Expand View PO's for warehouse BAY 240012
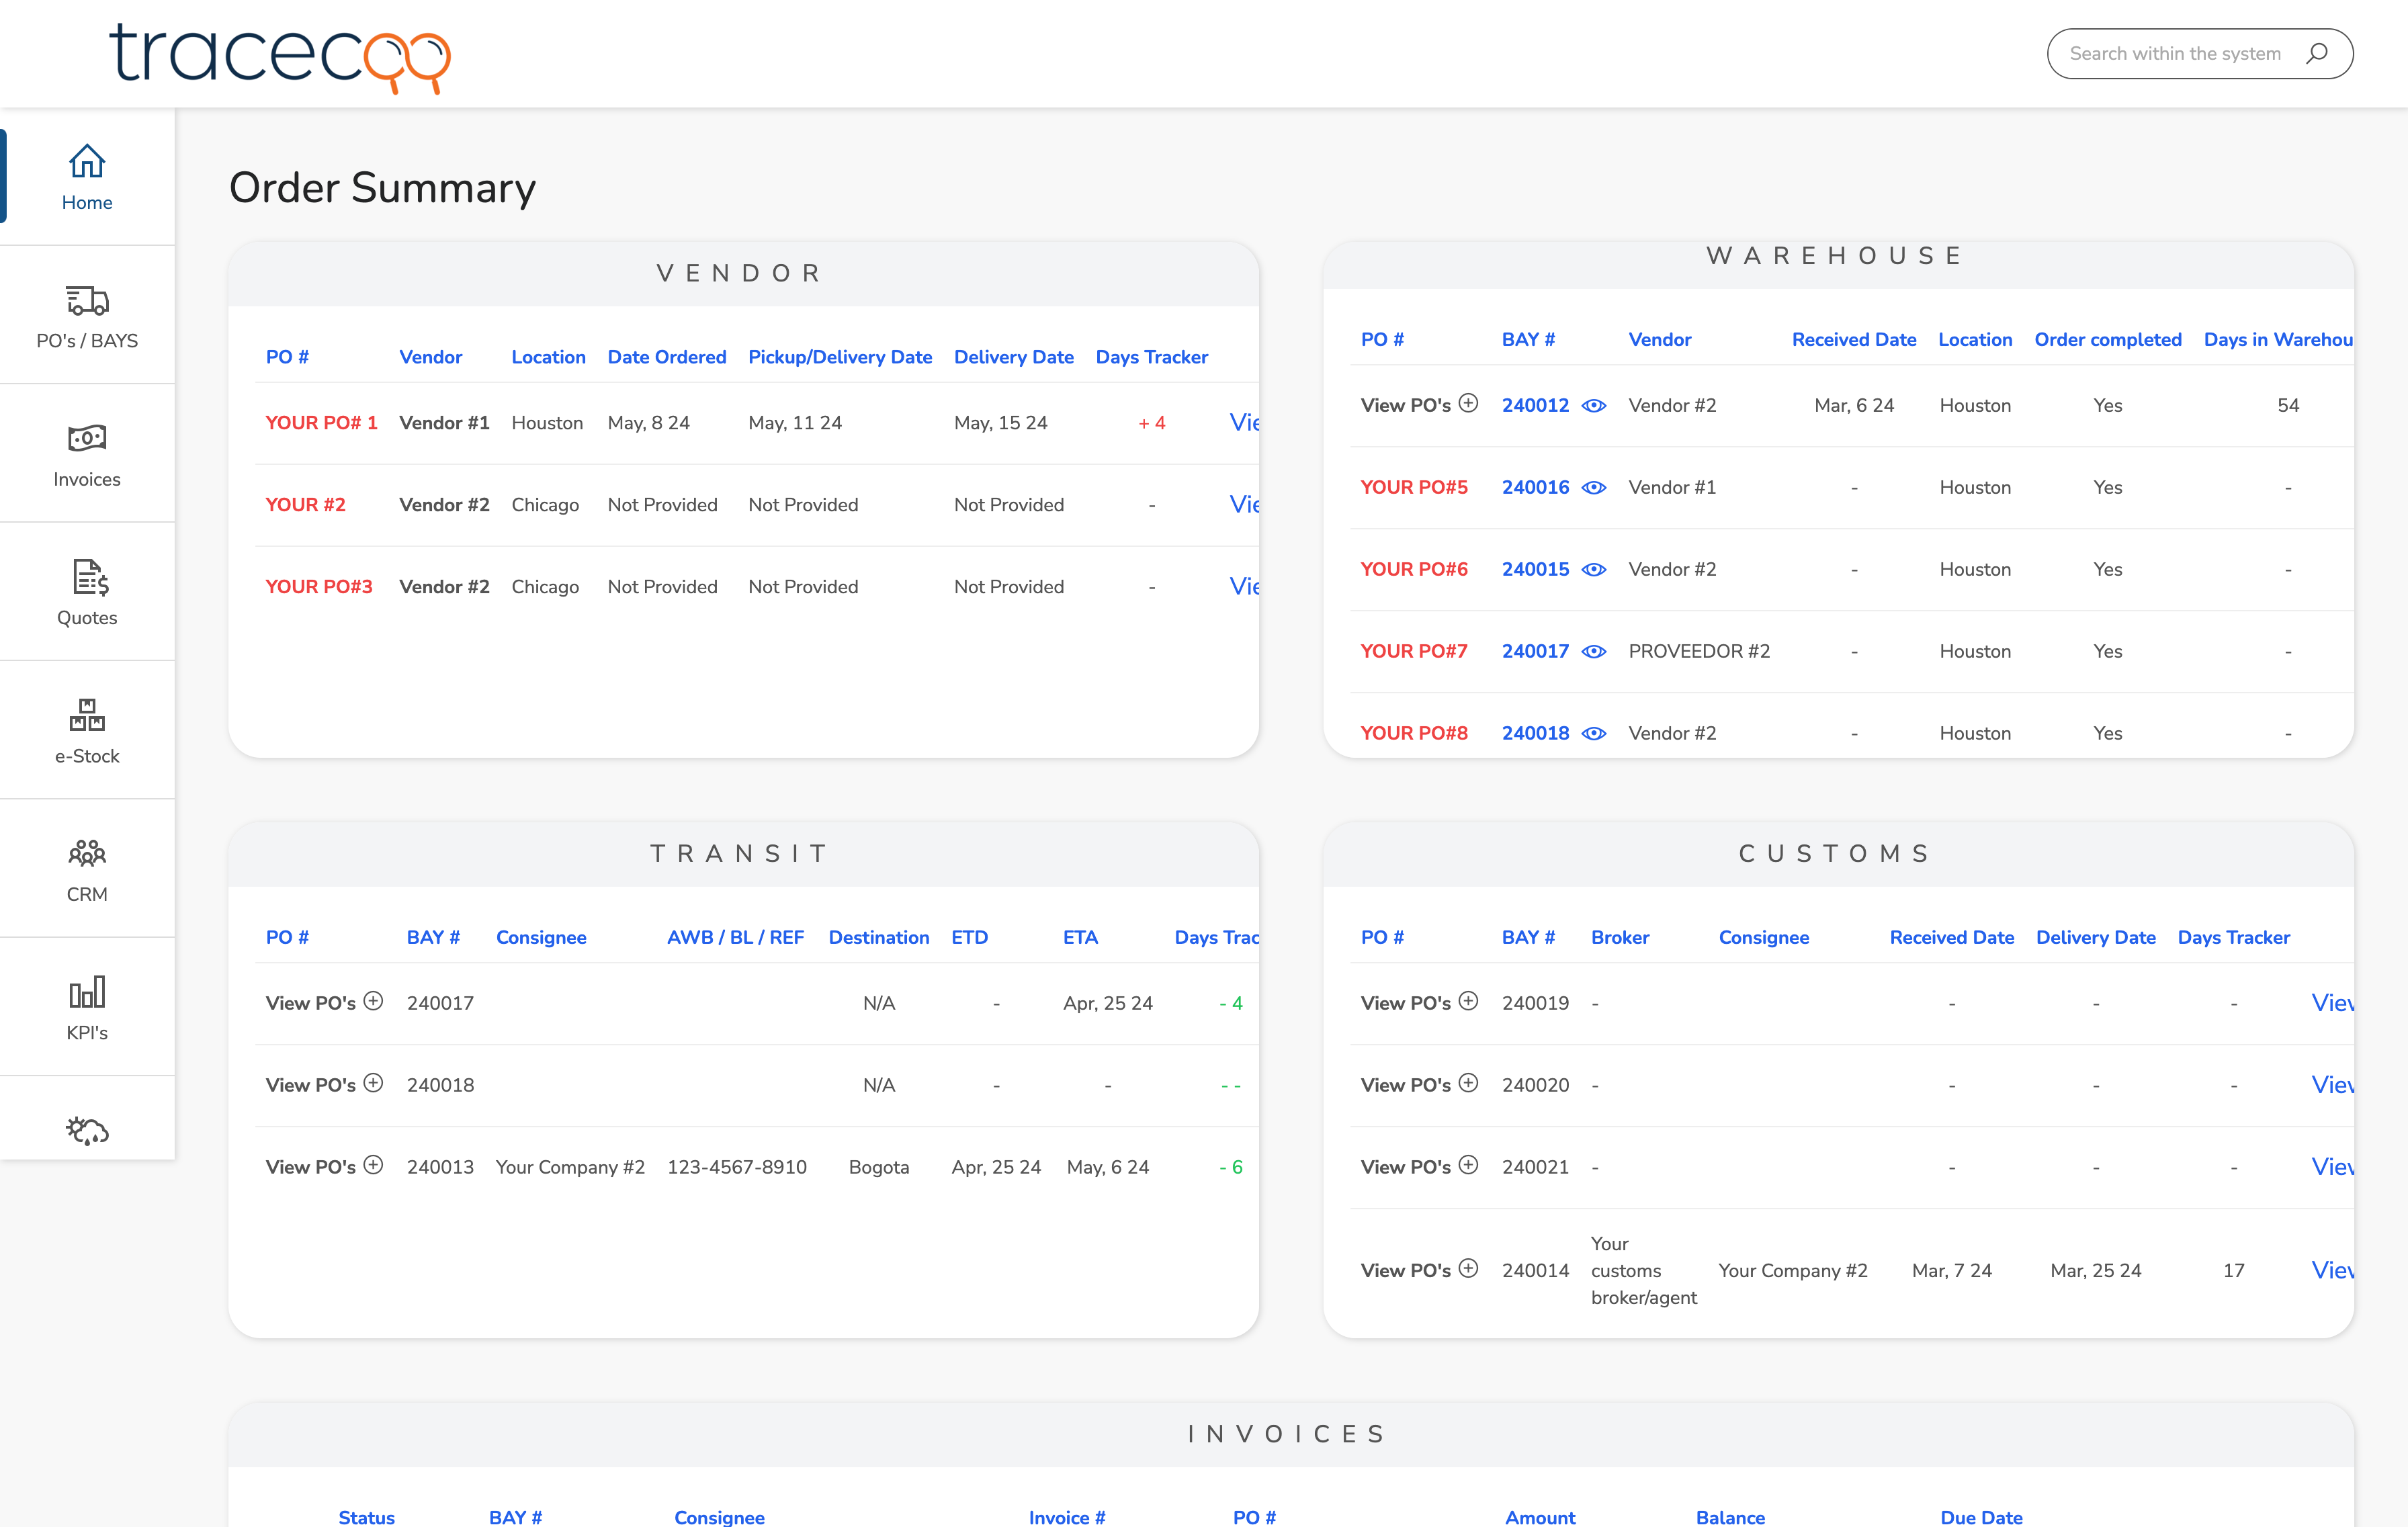 (1468, 404)
